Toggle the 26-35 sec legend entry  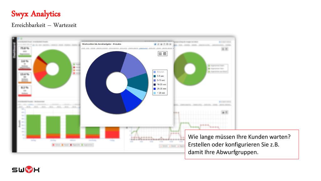160,89
